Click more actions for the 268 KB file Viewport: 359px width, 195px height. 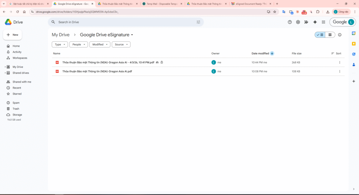[339, 62]
